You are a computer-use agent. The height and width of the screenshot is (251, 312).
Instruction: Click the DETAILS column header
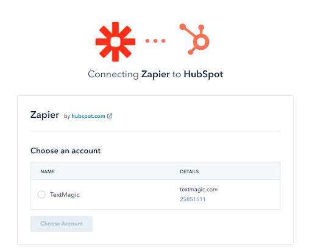[x=190, y=171]
